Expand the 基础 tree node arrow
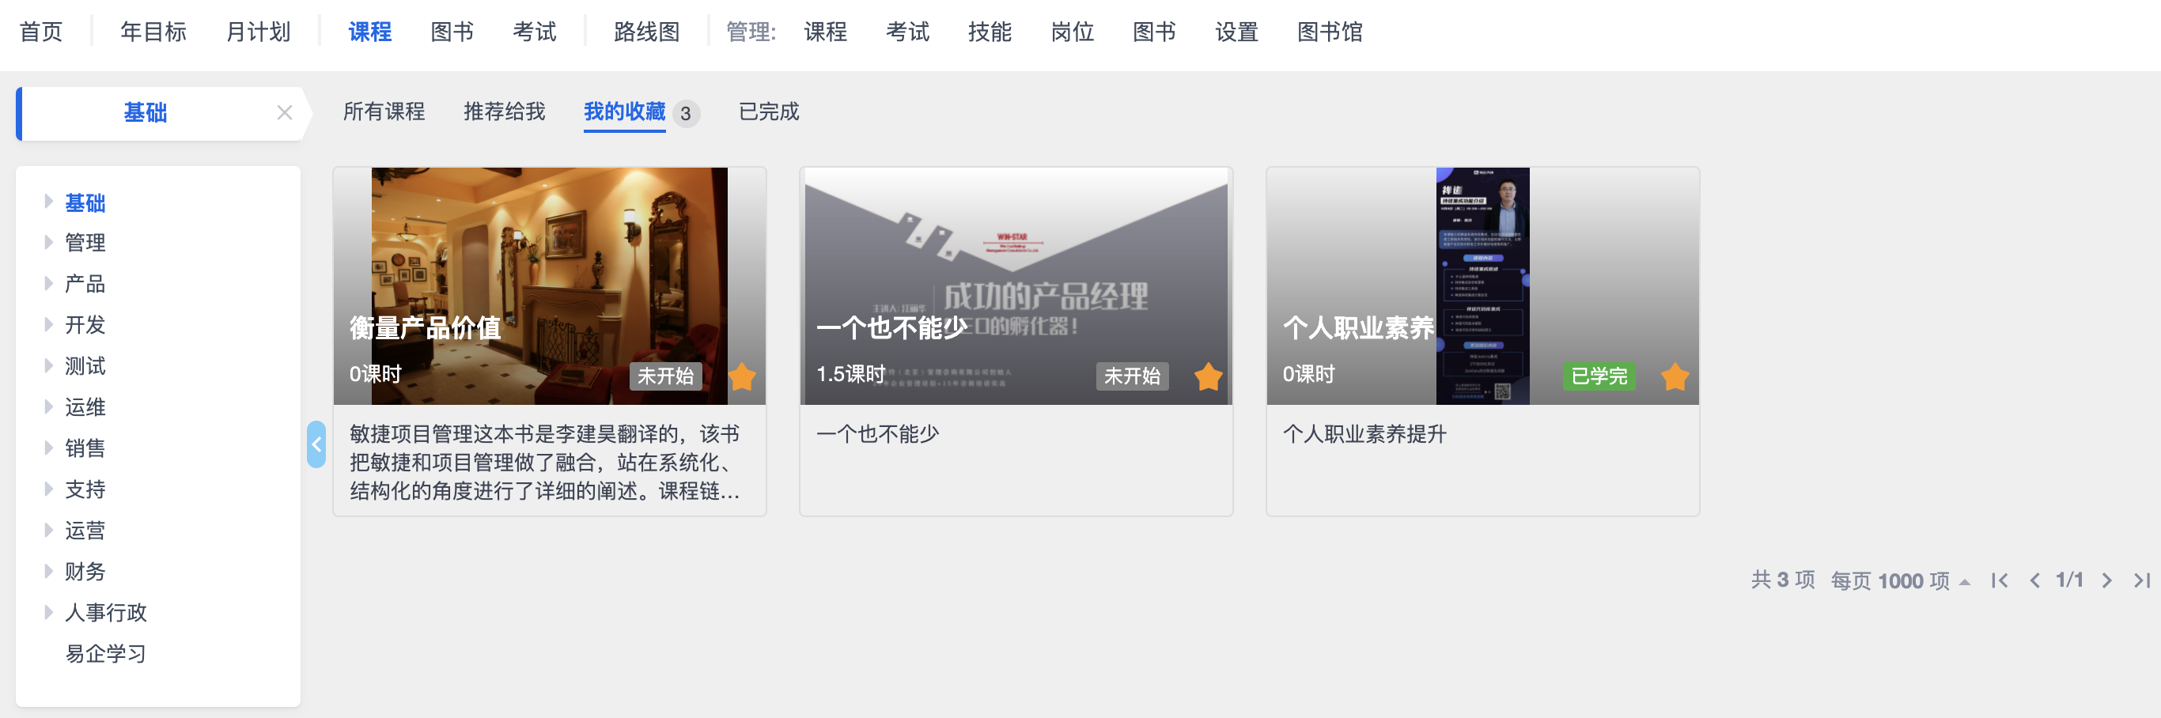Image resolution: width=2161 pixels, height=718 pixels. point(49,202)
